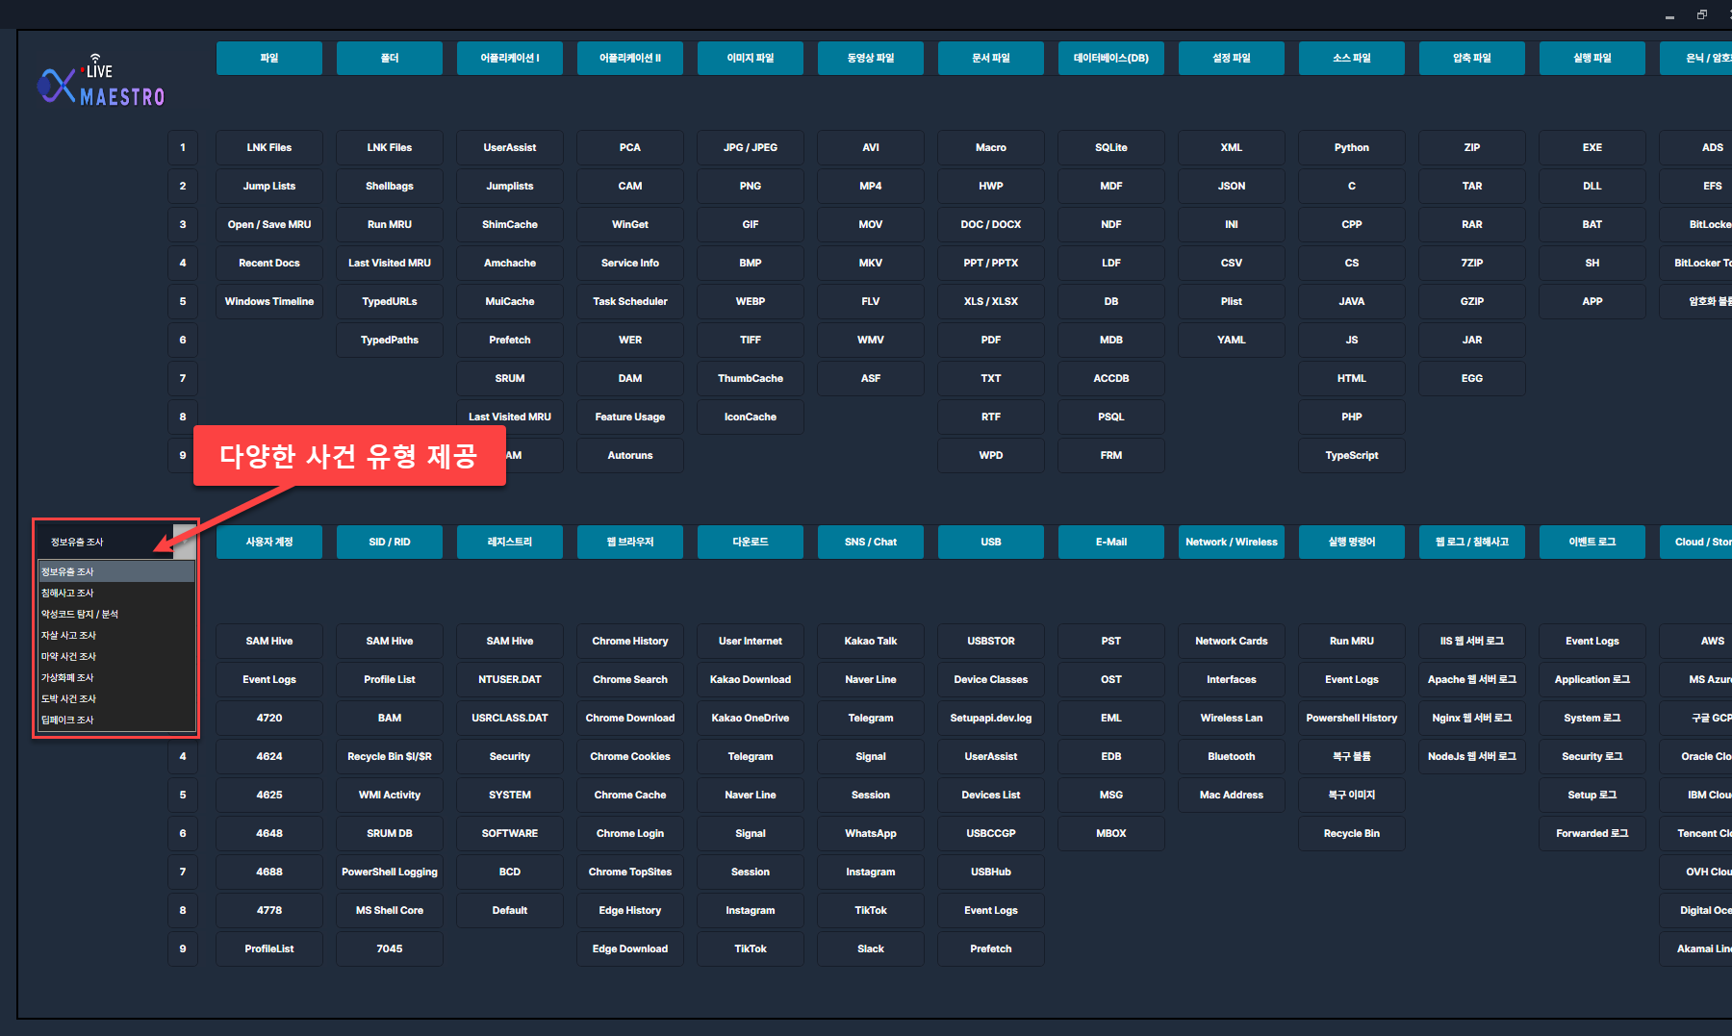
Task: Pick 딥페이크 조사 in the case list
Action: click(x=67, y=720)
